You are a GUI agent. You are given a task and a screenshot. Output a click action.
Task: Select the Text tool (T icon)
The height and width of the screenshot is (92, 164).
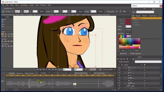coord(8,37)
